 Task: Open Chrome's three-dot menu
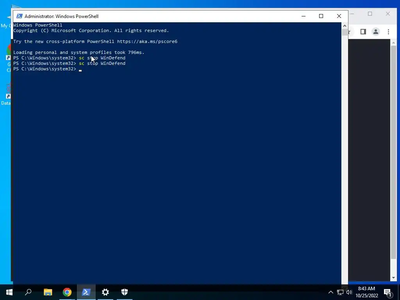click(x=388, y=32)
